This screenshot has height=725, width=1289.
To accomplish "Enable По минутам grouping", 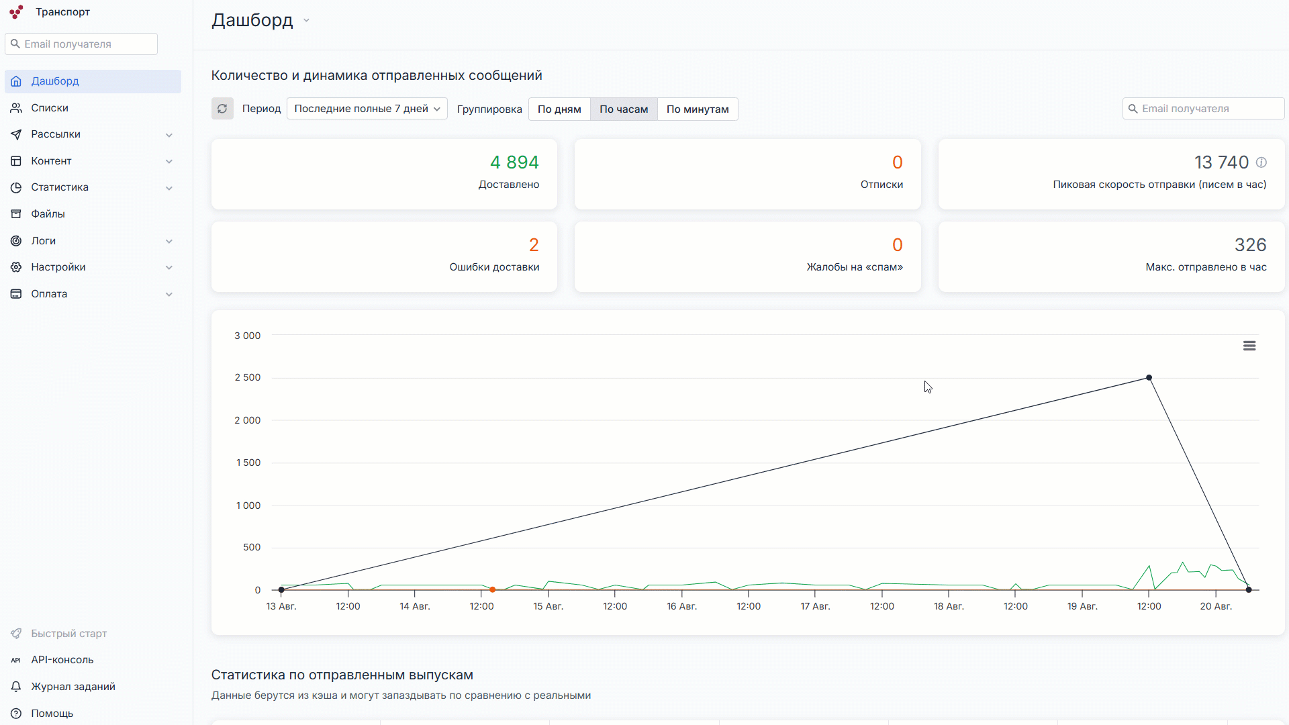I will (697, 109).
